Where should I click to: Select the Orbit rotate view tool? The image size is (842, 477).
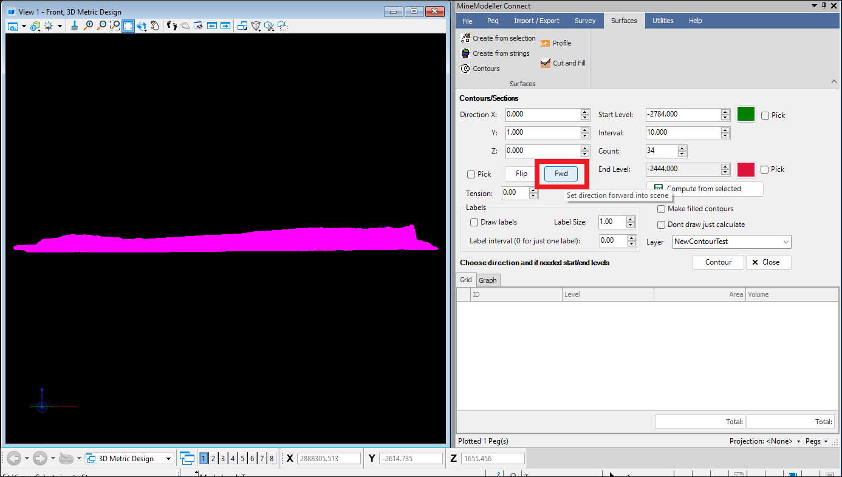142,25
